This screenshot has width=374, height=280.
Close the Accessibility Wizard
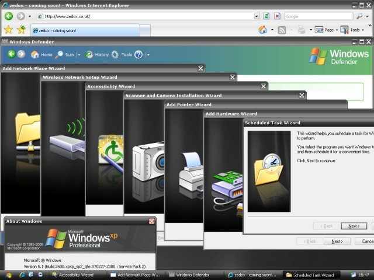pyautogui.click(x=264, y=86)
